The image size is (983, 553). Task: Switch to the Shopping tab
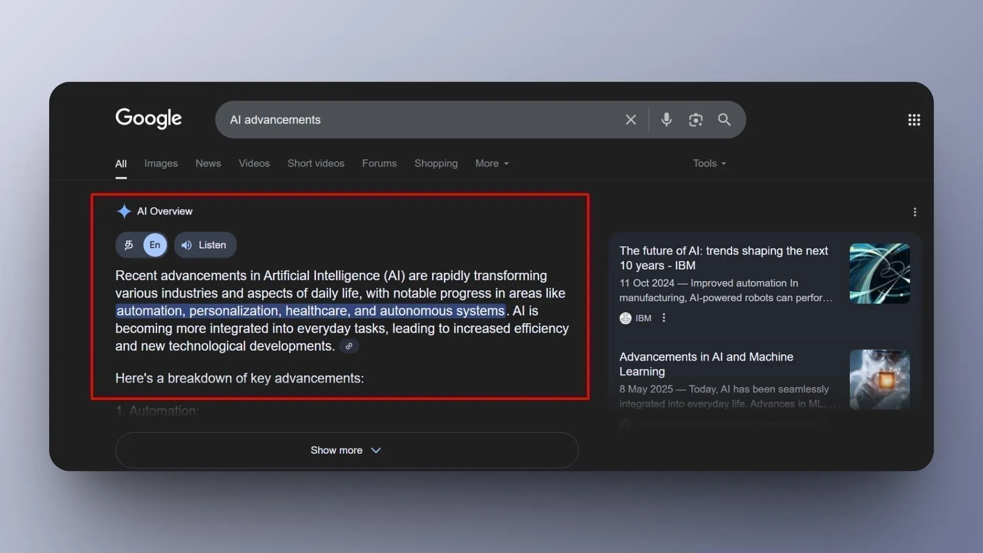(436, 163)
